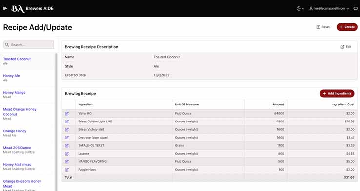Select the Toasted Coconut recipe
The image size is (360, 191).
(17, 59)
